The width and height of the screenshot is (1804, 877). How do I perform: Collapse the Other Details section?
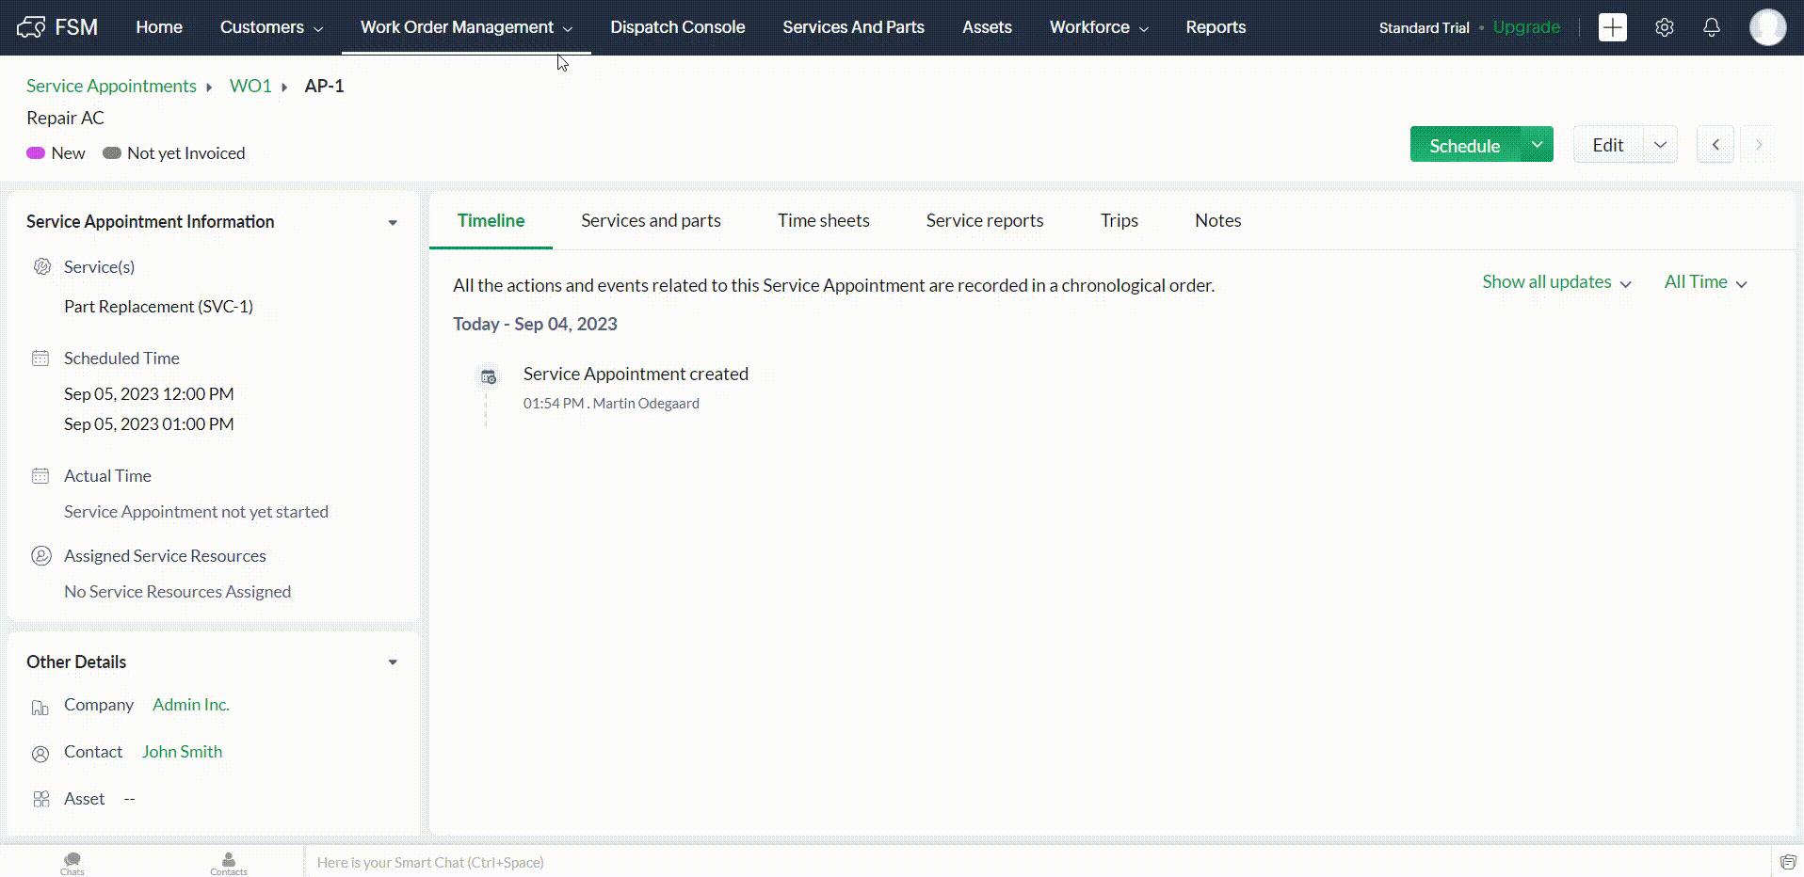[x=393, y=662]
